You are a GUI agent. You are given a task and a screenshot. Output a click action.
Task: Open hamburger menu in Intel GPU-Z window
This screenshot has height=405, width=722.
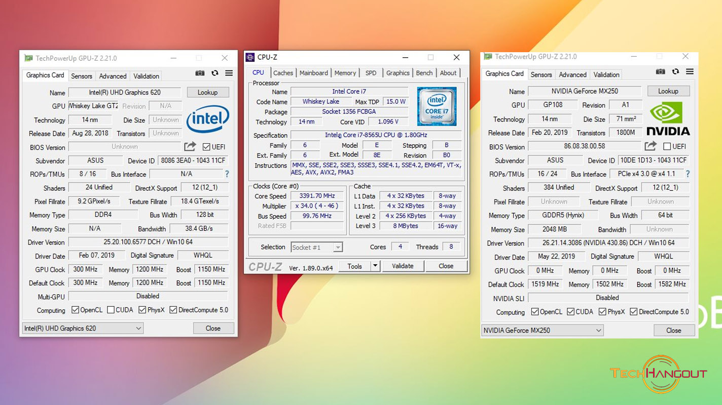click(x=229, y=73)
